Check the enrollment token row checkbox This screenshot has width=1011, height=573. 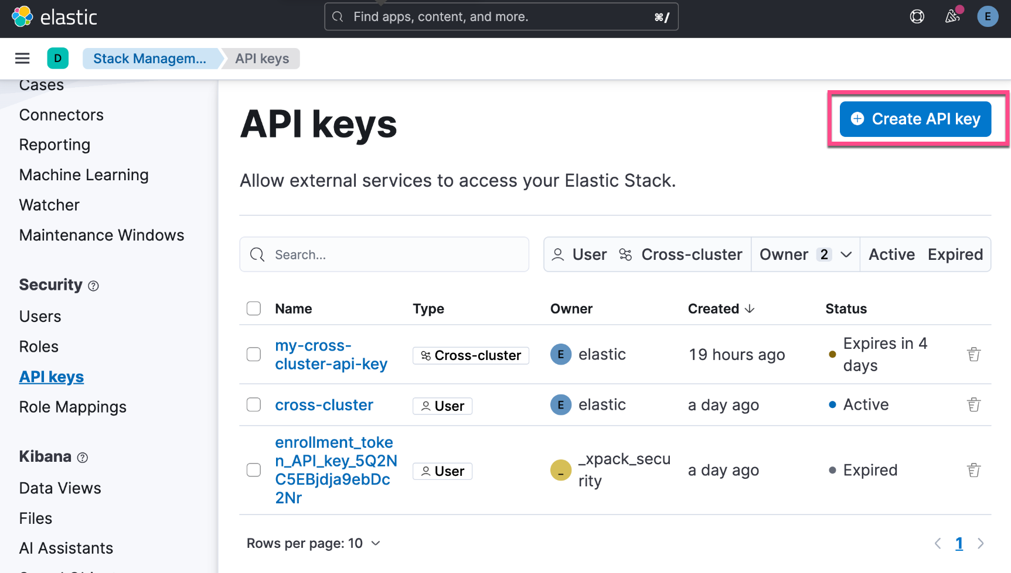pyautogui.click(x=254, y=470)
